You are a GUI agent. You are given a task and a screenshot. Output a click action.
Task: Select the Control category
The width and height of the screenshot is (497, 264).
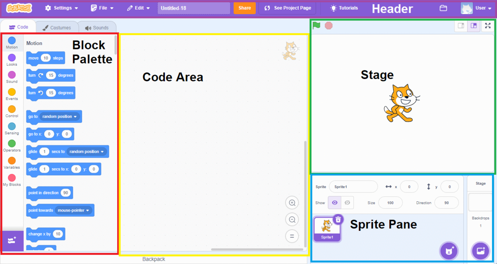12,112
